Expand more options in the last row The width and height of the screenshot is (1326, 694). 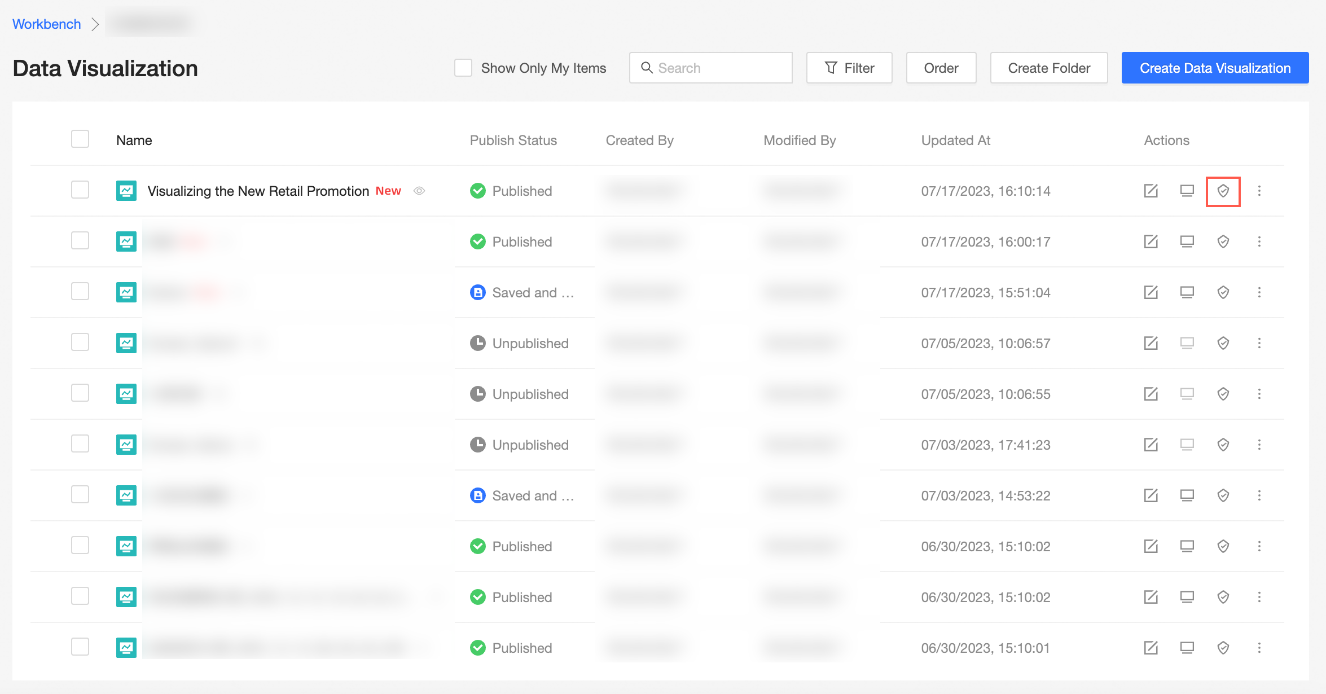[1259, 648]
